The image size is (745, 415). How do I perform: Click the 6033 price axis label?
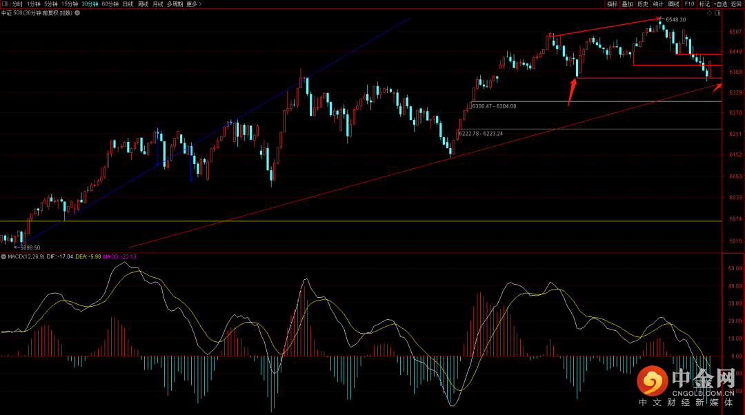[735, 197]
